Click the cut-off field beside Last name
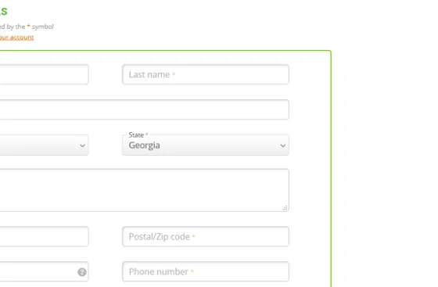438x287 pixels. coord(44,74)
